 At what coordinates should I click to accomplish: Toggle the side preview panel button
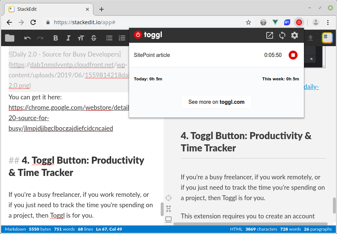tap(168, 219)
